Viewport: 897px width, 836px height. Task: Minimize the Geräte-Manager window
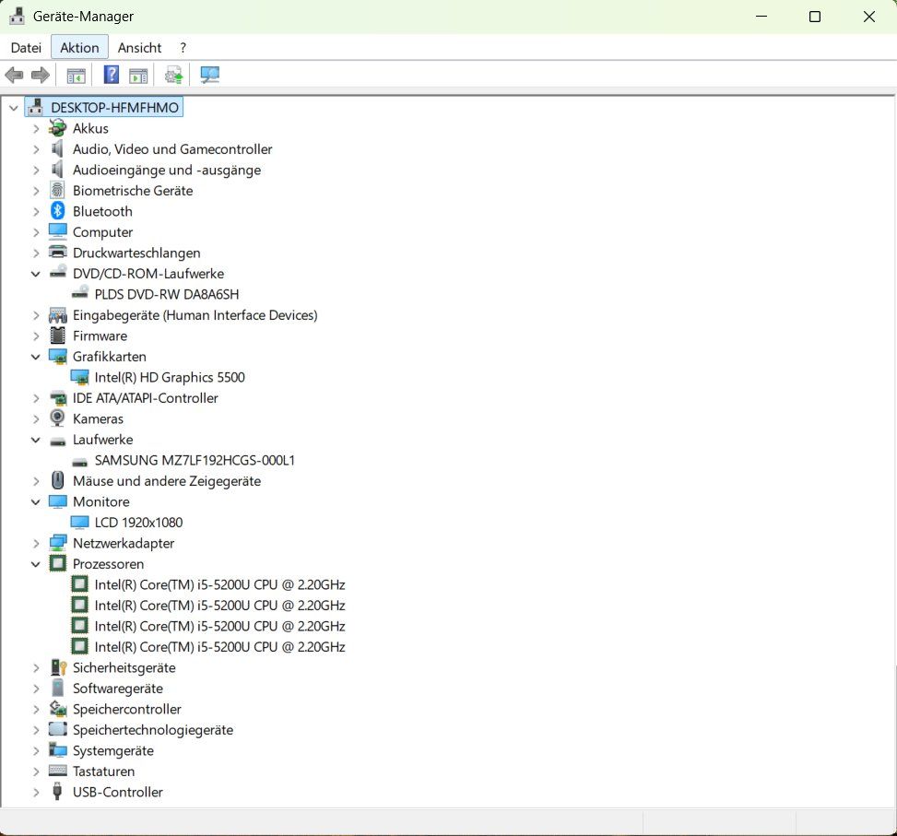click(761, 17)
